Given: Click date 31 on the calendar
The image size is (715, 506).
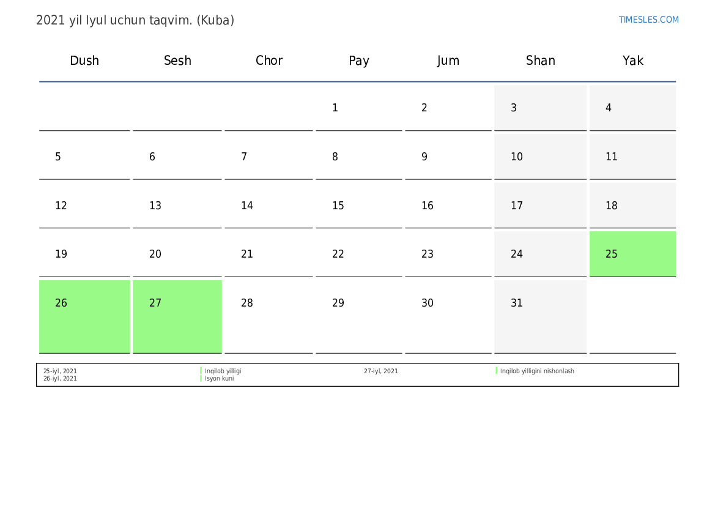Looking at the screenshot, I should pyautogui.click(x=540, y=317).
